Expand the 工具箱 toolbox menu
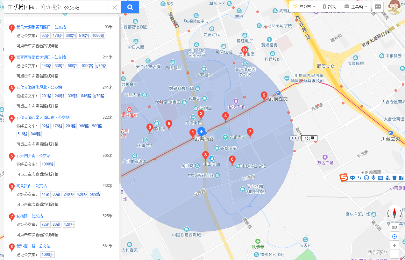 pos(356,7)
